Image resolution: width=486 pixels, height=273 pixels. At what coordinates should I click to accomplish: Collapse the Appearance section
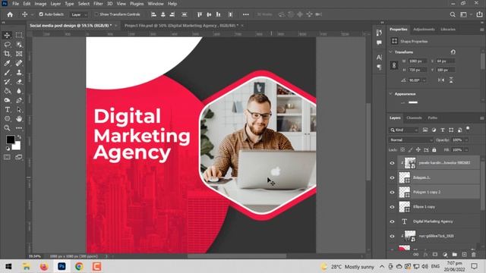coord(391,94)
